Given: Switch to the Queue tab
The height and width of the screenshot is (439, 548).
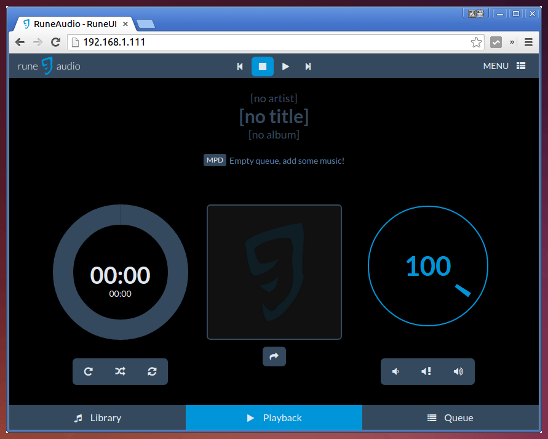Looking at the screenshot, I should 450,417.
